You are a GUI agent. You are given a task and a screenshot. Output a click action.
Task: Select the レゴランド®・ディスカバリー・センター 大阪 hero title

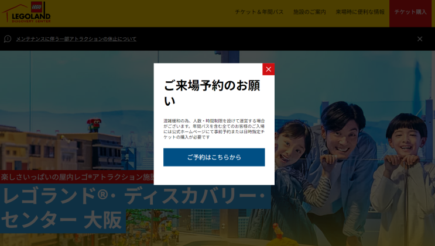[135, 208]
